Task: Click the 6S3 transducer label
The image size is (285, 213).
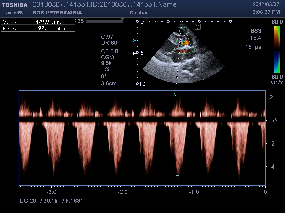Action: tap(255, 31)
